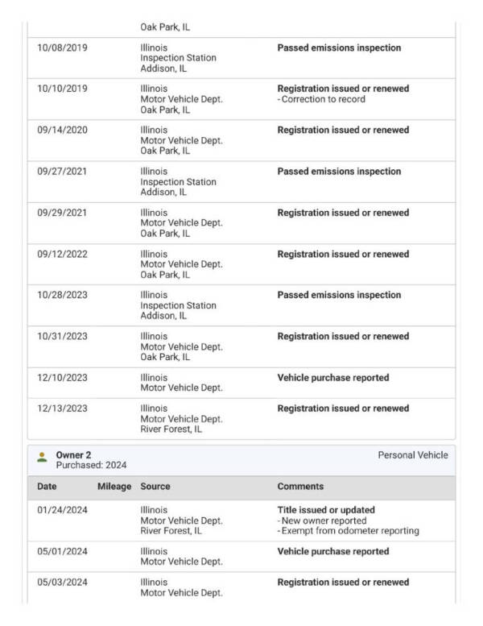
Task: Click the Date column header
Action: pyautogui.click(x=47, y=487)
